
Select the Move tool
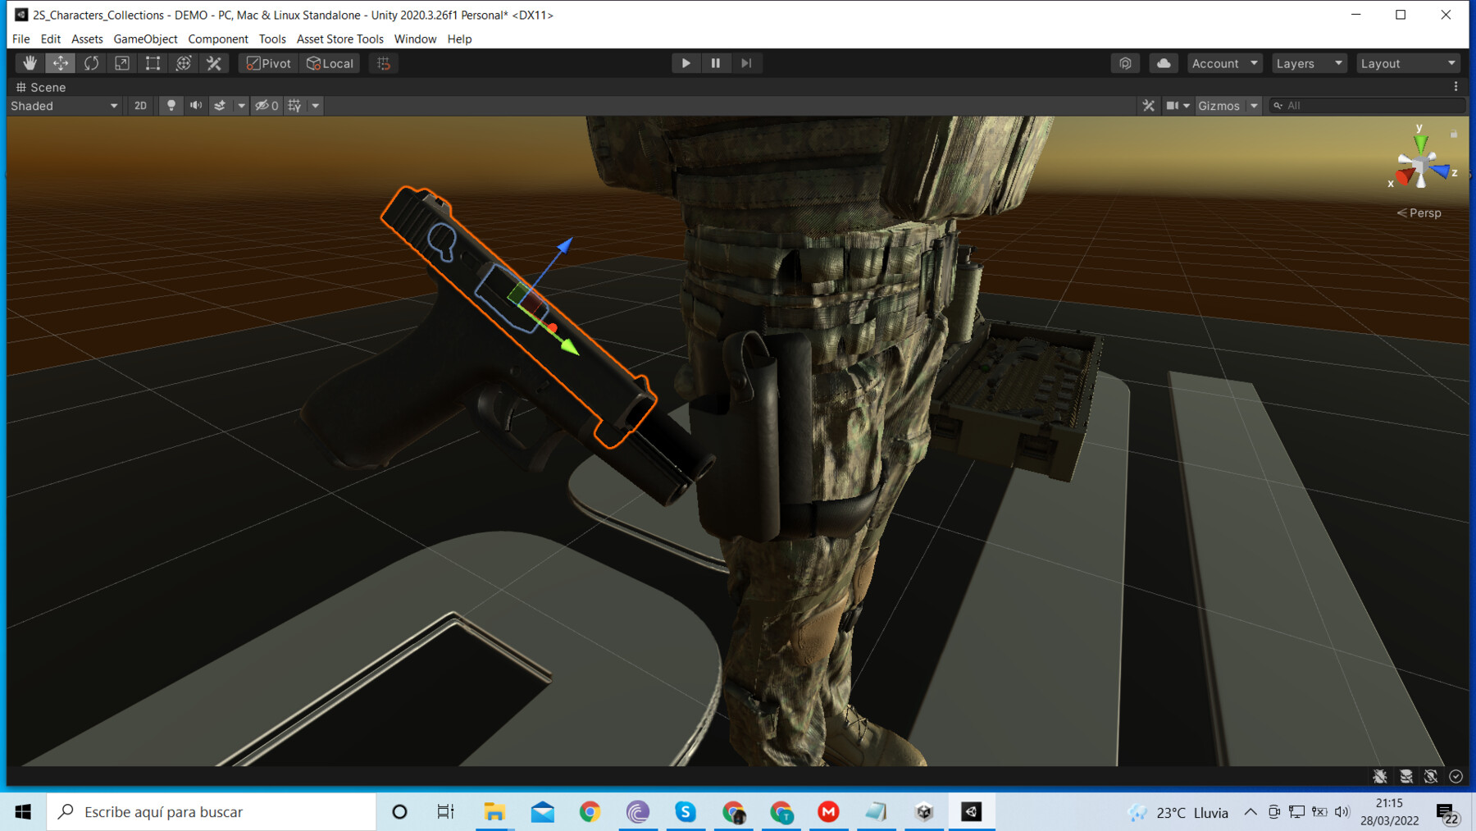point(61,63)
